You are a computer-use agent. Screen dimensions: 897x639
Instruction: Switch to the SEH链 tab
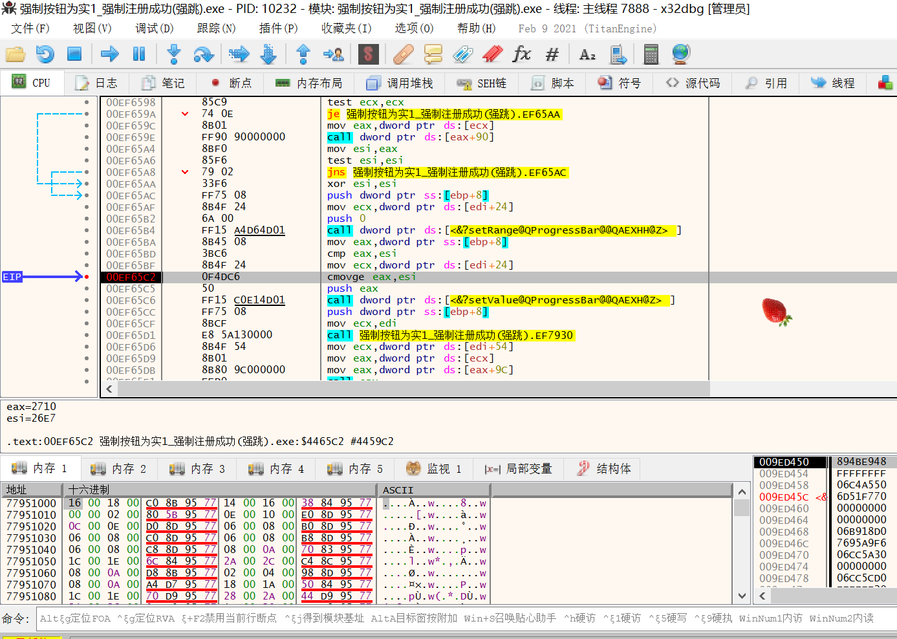pyautogui.click(x=482, y=83)
